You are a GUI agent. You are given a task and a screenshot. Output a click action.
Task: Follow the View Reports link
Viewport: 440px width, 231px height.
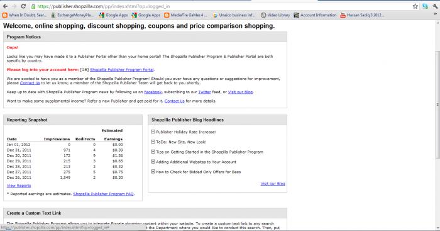(19, 186)
